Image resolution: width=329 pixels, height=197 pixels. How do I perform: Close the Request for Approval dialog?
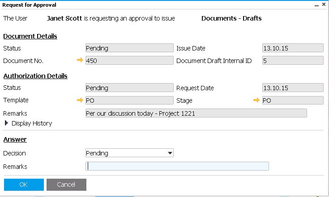click(324, 5)
